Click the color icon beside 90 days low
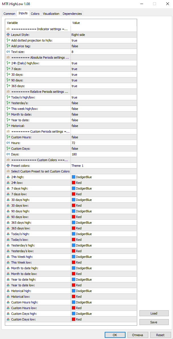Screen dimensions: 173x339 point(8,217)
